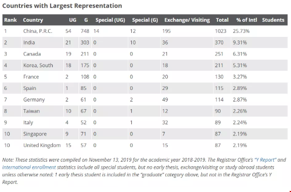Click the 25.73% percentage cell

[x=241, y=31]
